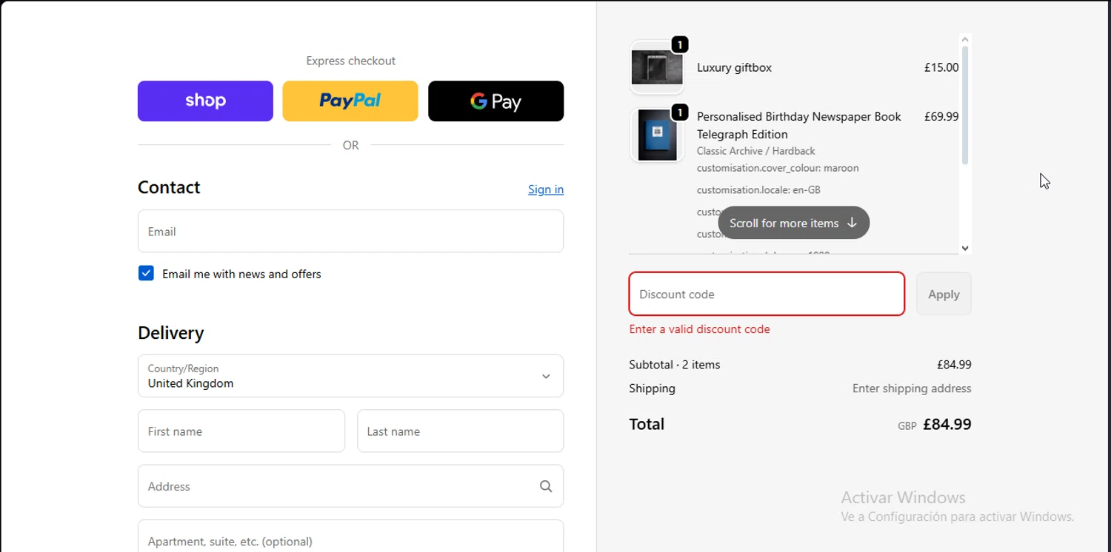Apply the discount code
The width and height of the screenshot is (1111, 552).
pyautogui.click(x=944, y=294)
